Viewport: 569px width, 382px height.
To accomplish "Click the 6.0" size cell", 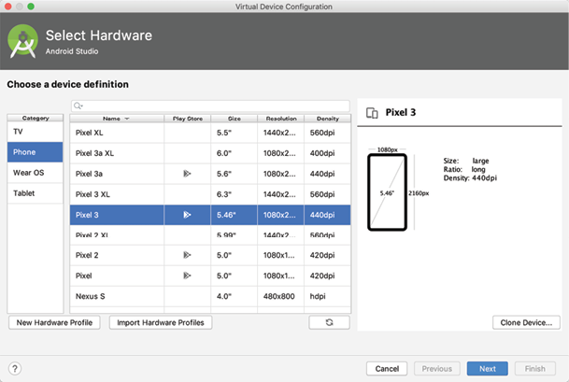I will pos(235,153).
